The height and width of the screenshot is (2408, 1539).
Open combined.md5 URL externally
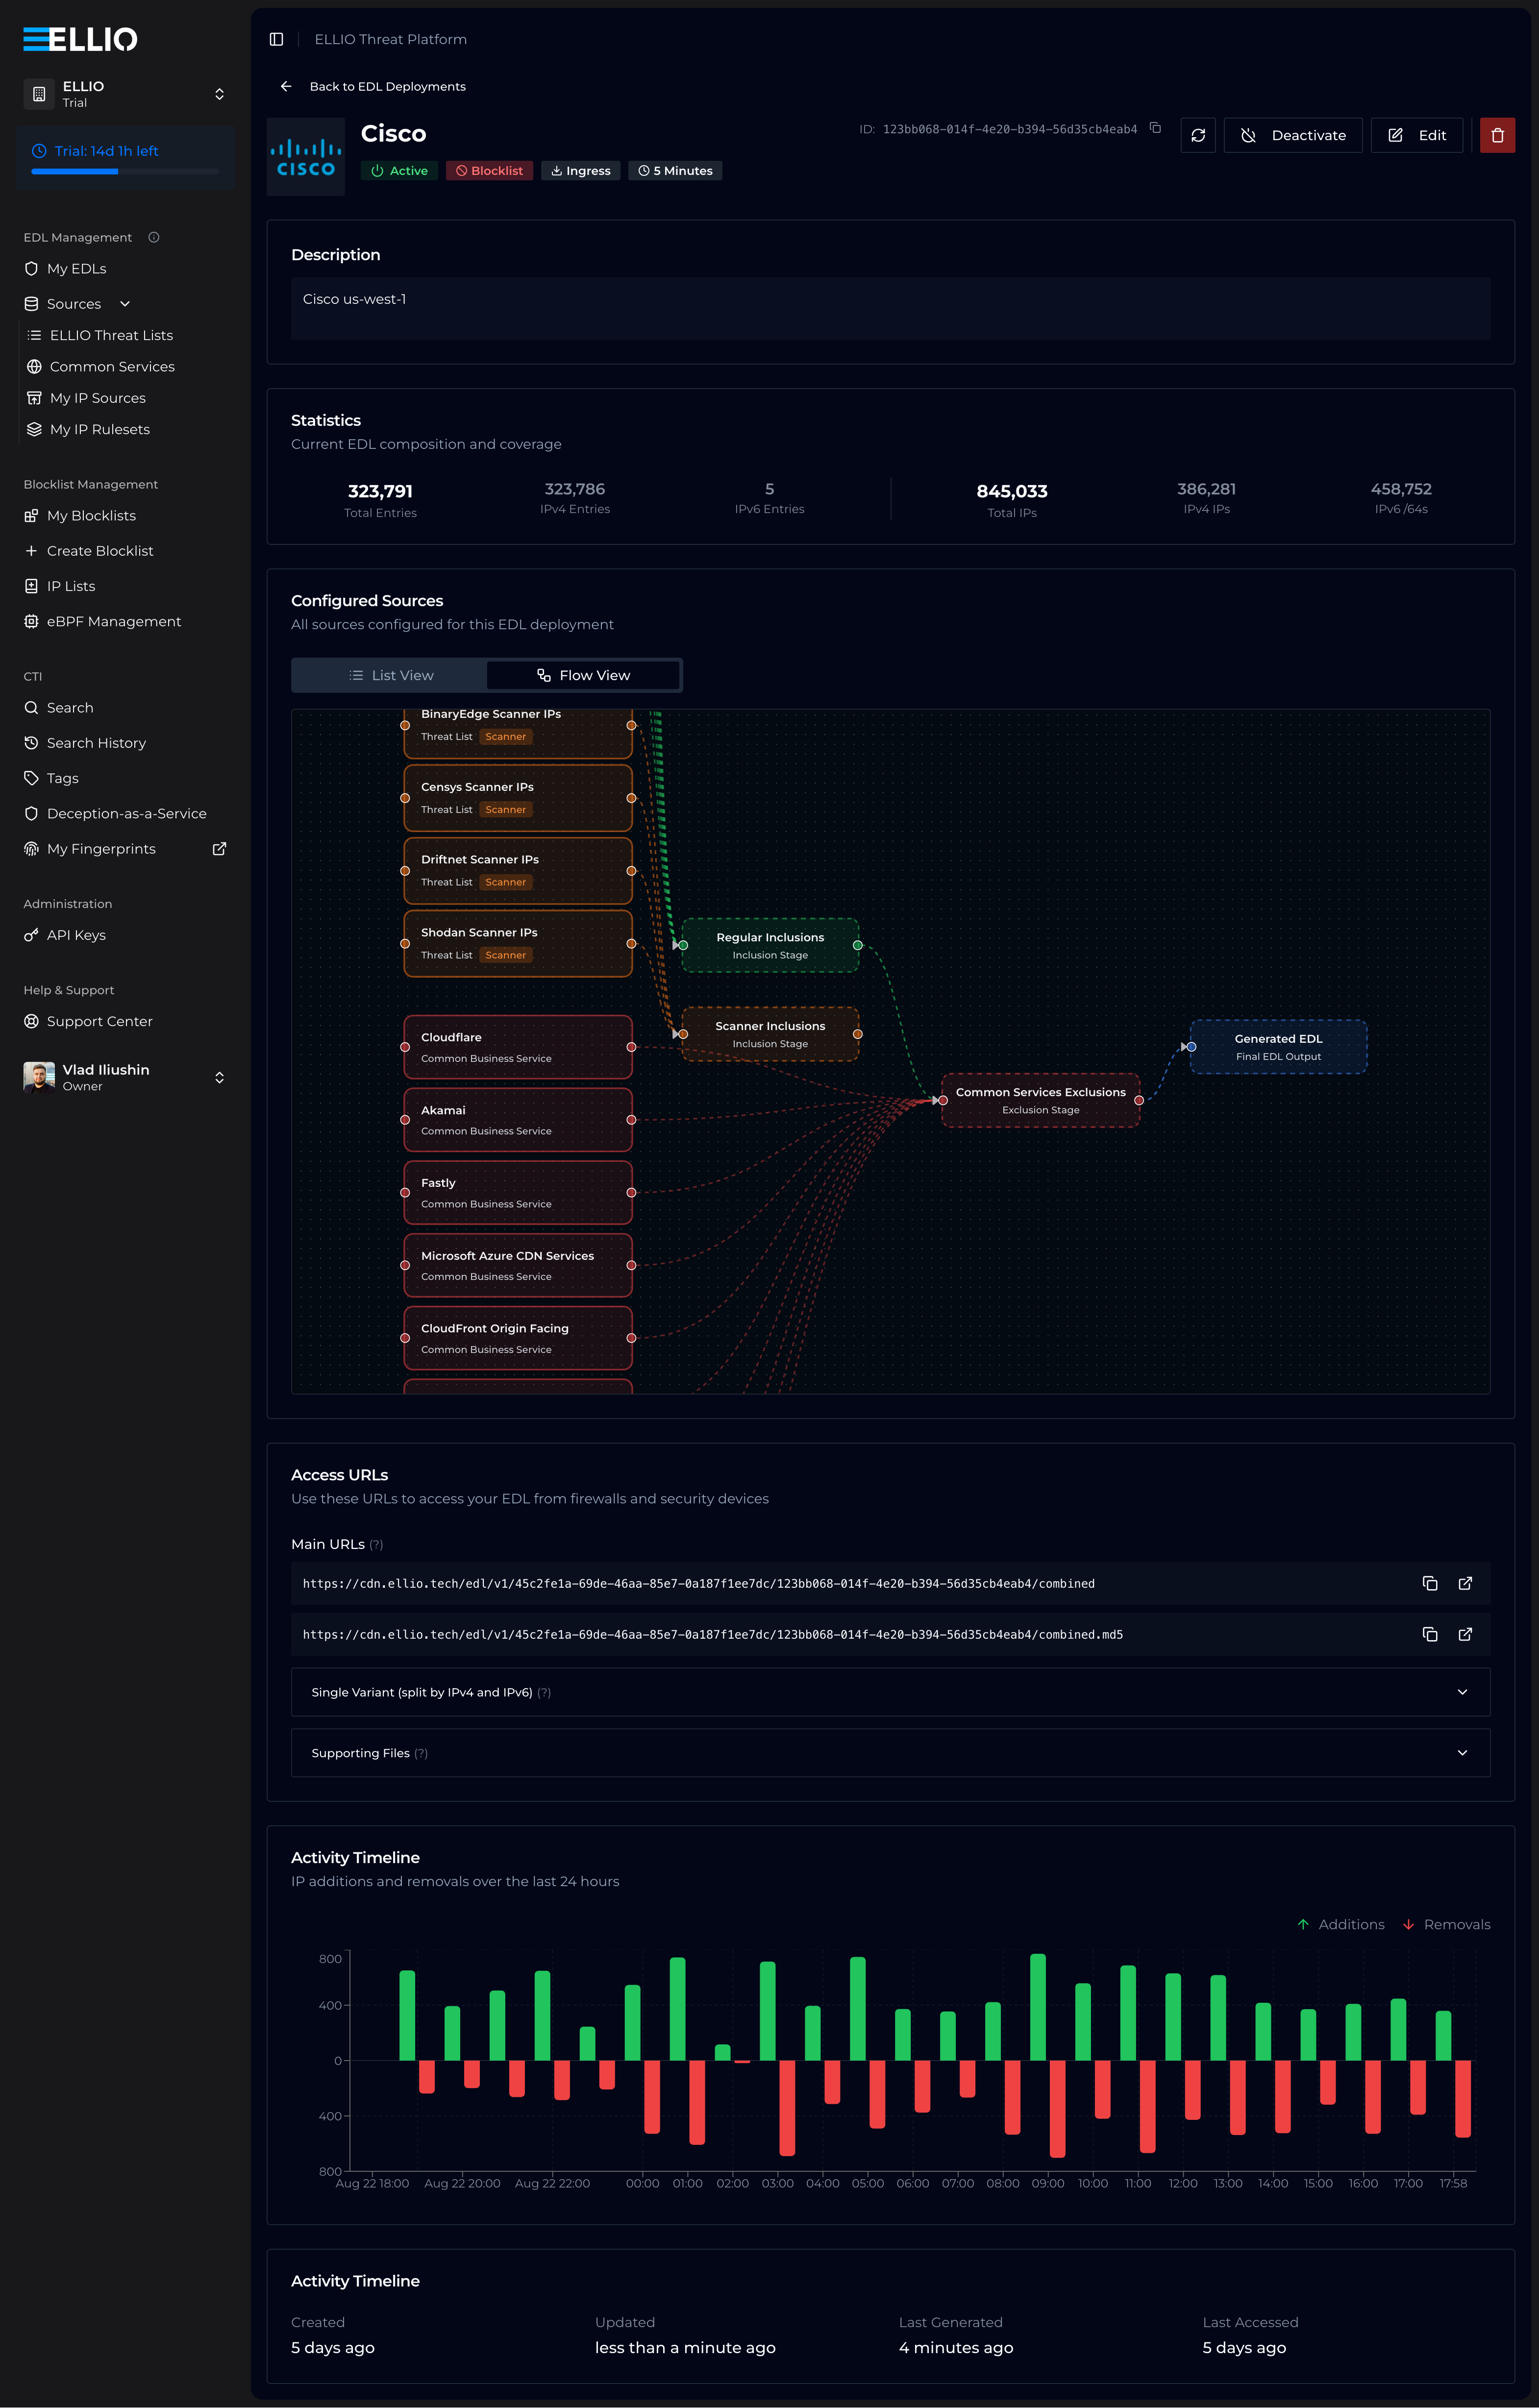(1465, 1634)
